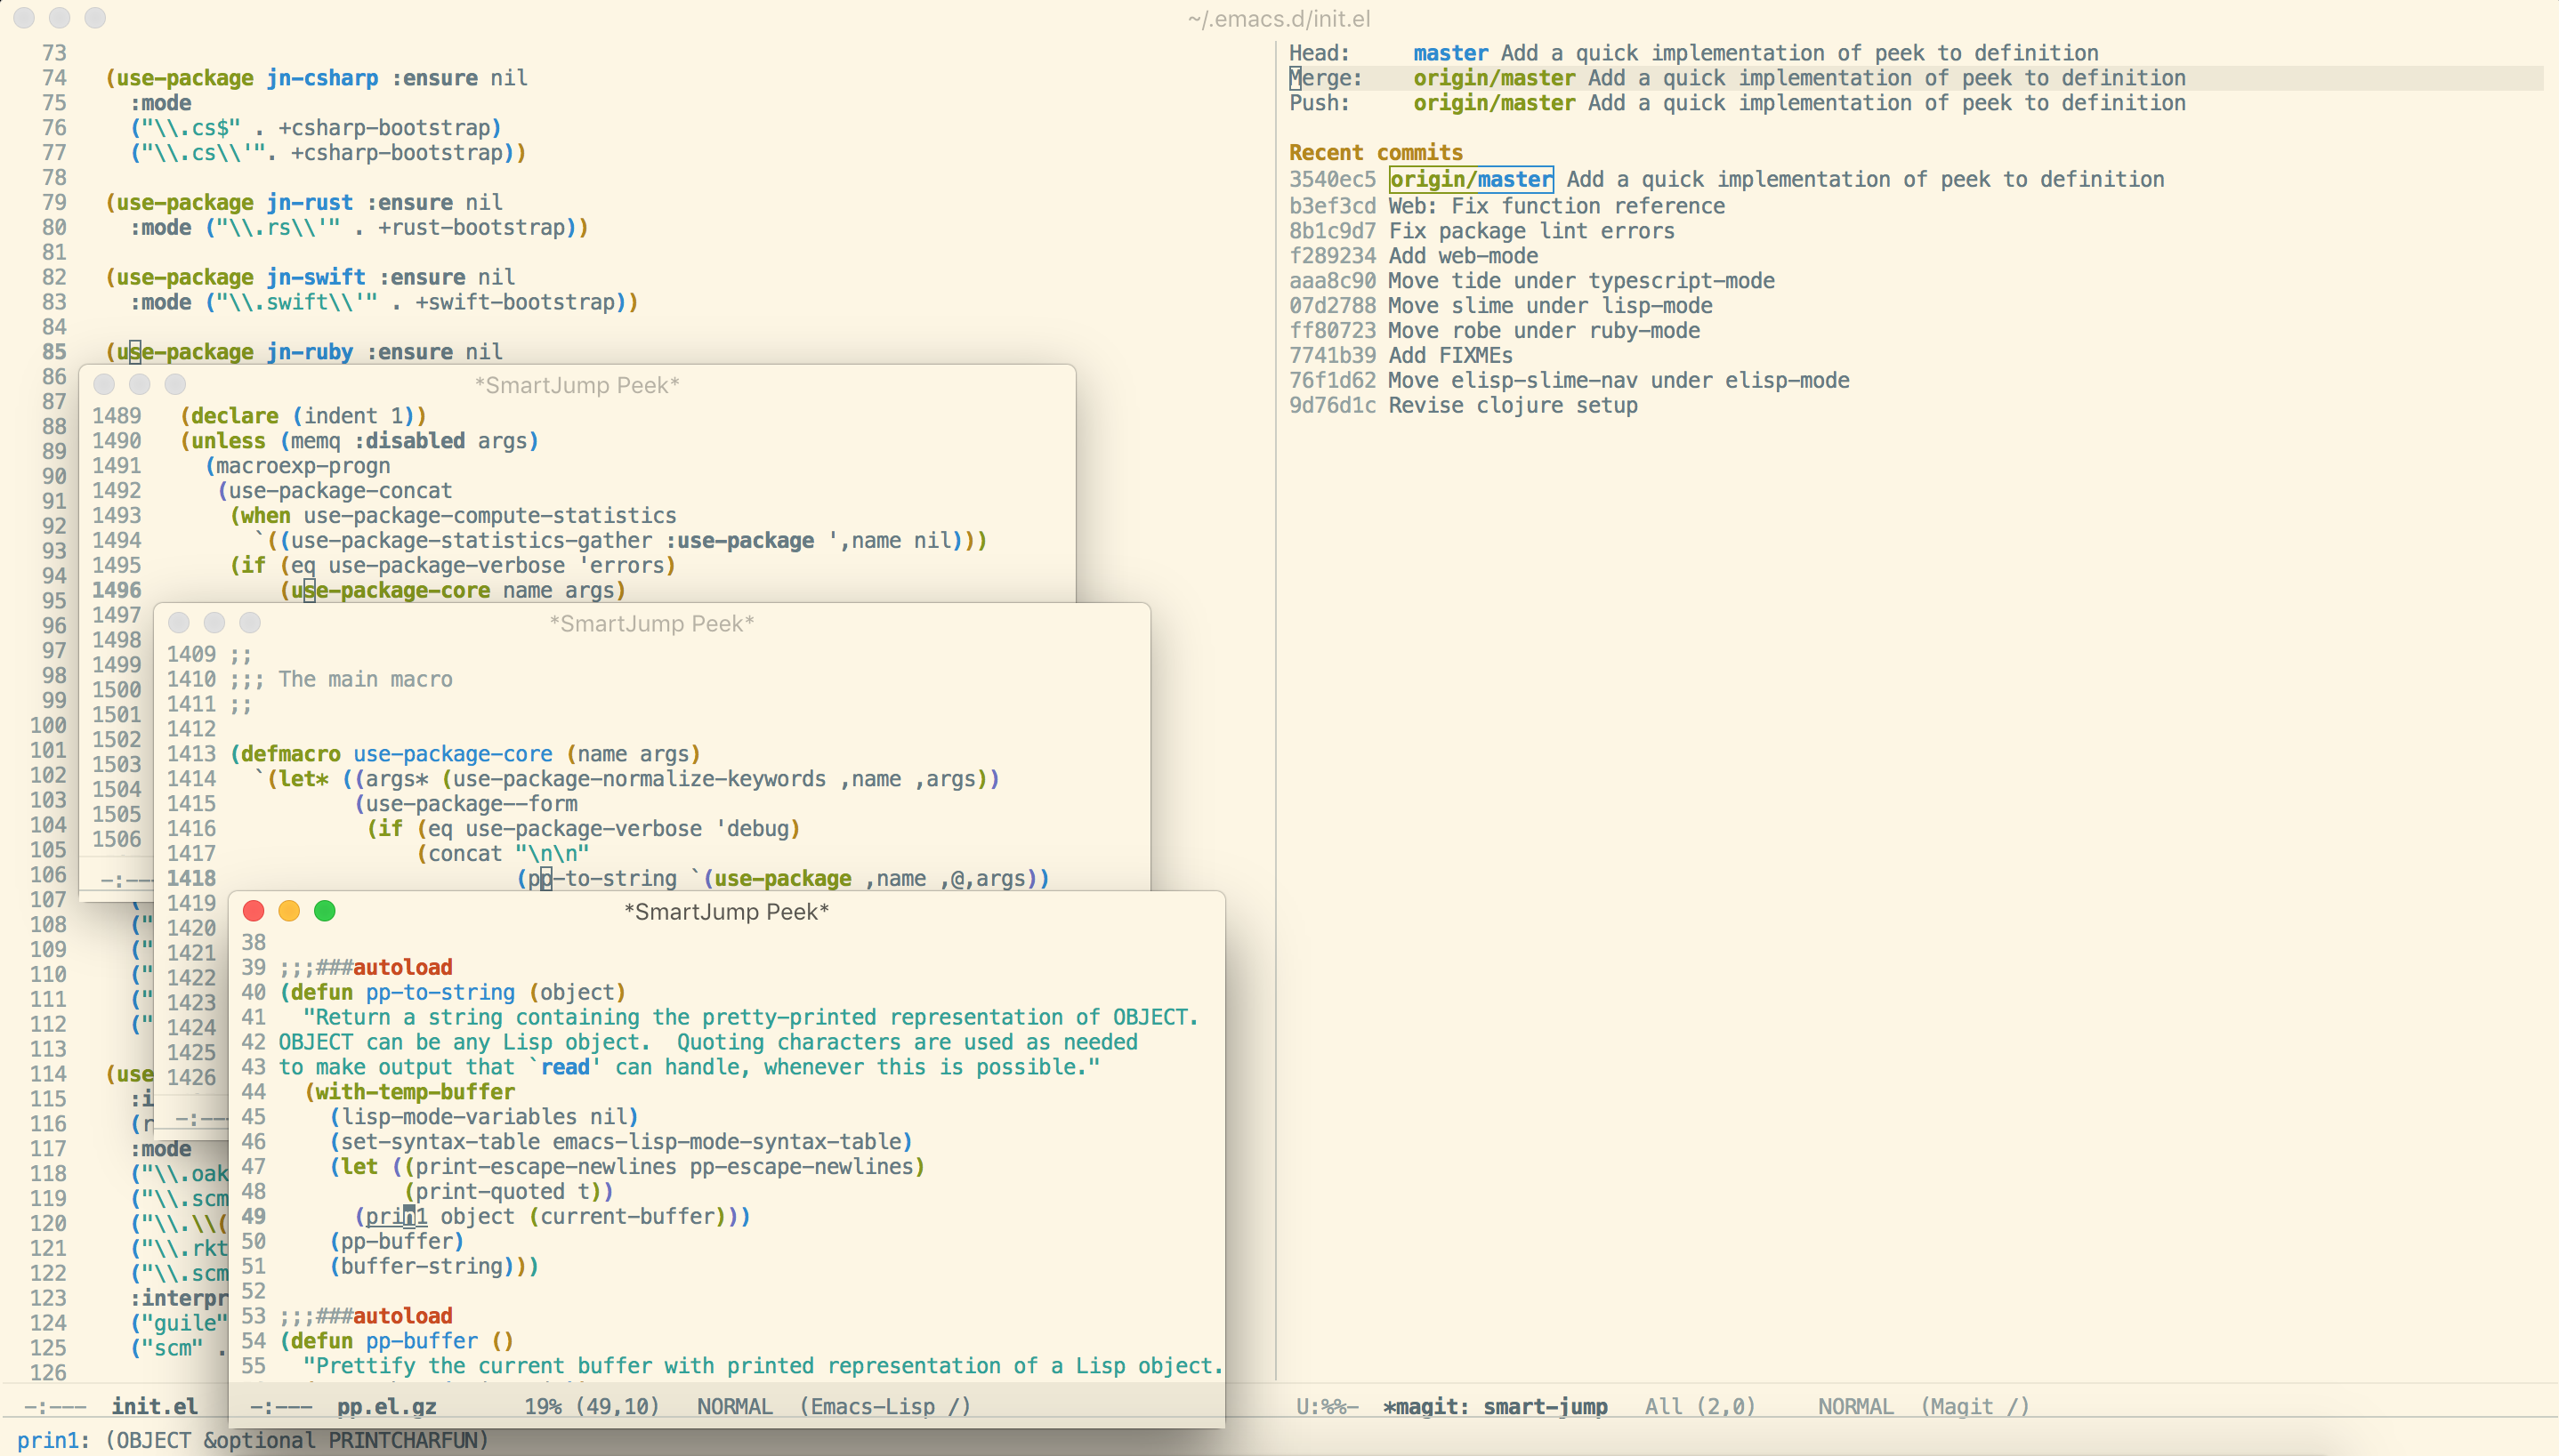Click grey minimize button of the main Emacs window
Viewport: 2559px width, 1456px height.
coord(60,18)
